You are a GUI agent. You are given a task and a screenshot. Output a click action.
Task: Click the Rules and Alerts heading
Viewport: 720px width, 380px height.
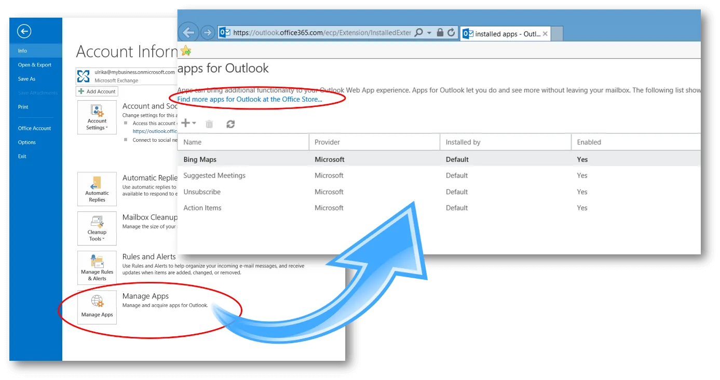tap(149, 256)
